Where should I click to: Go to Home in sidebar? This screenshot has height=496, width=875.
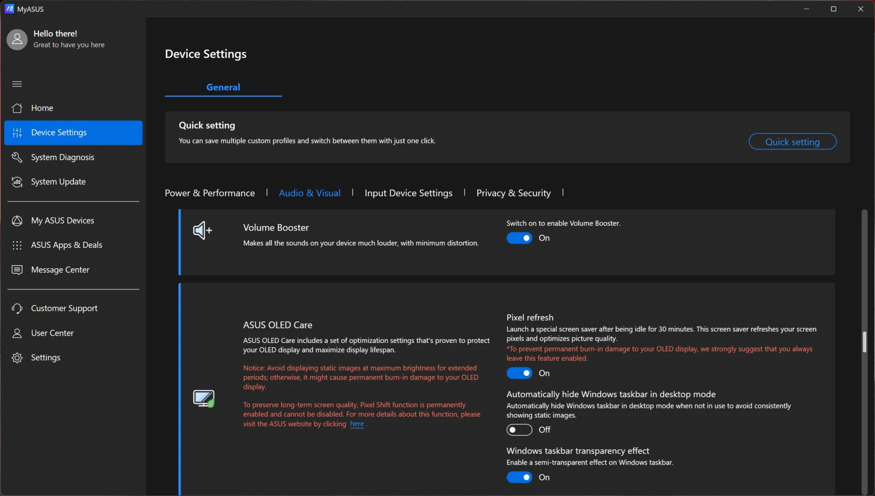(73, 108)
